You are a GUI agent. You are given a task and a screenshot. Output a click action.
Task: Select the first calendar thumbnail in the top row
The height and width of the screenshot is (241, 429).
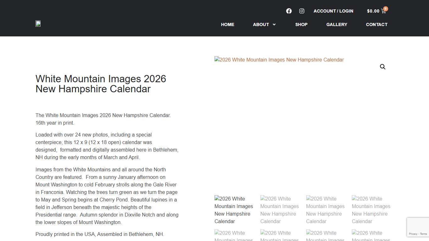coord(234,210)
